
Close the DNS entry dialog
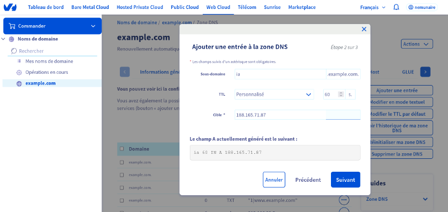[364, 29]
